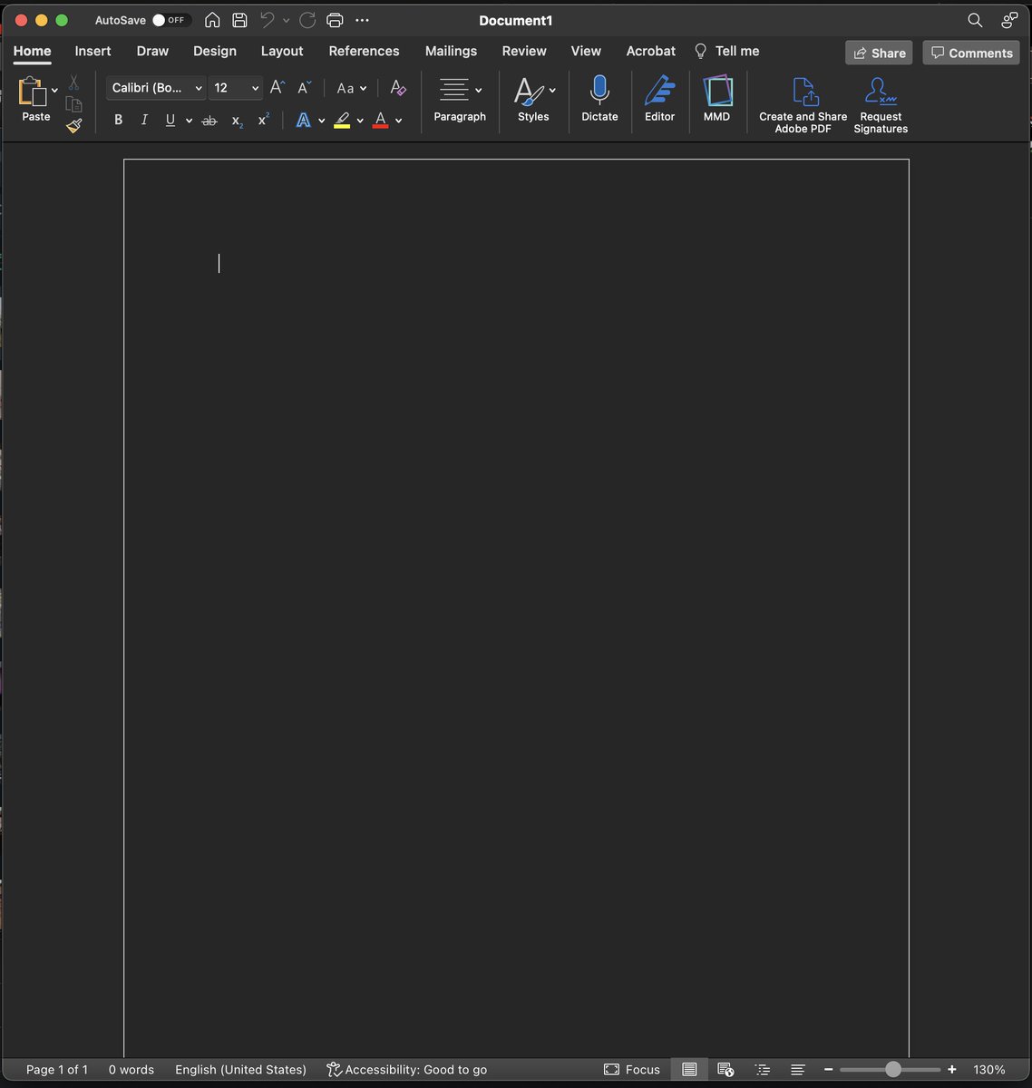
Task: Open the Comments button
Action: (x=971, y=53)
